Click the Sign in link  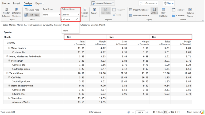(169, 3)
